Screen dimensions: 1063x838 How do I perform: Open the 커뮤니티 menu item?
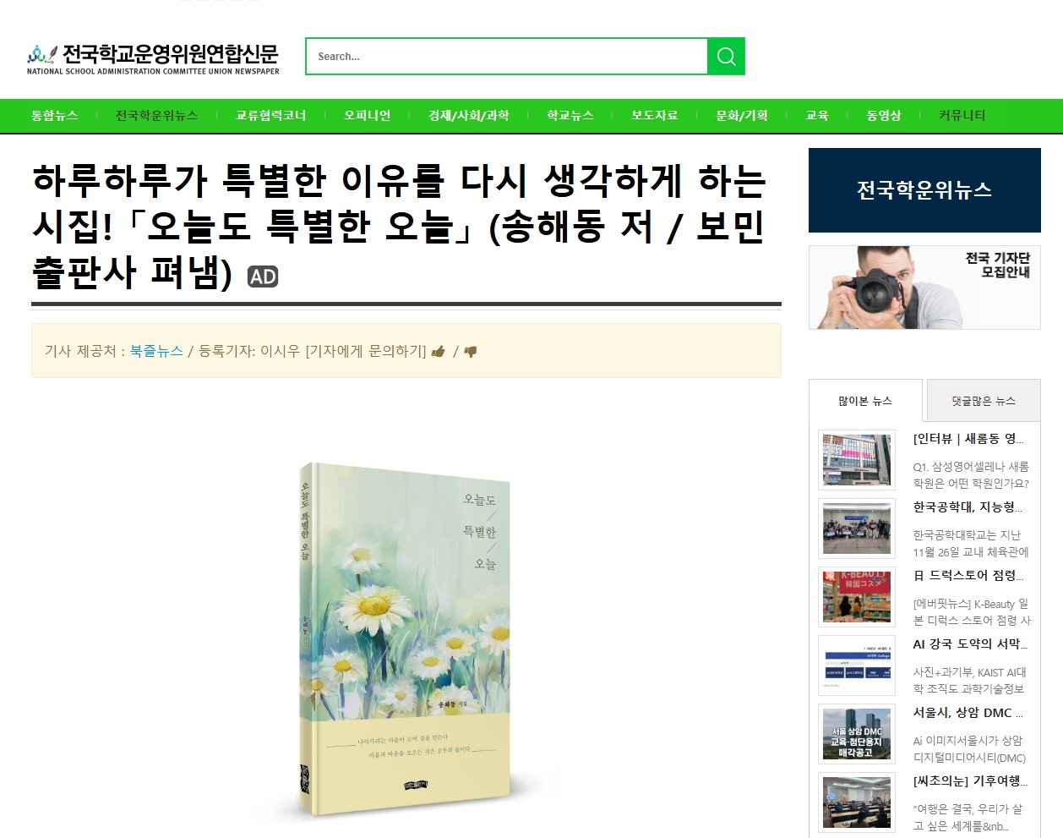tap(962, 115)
